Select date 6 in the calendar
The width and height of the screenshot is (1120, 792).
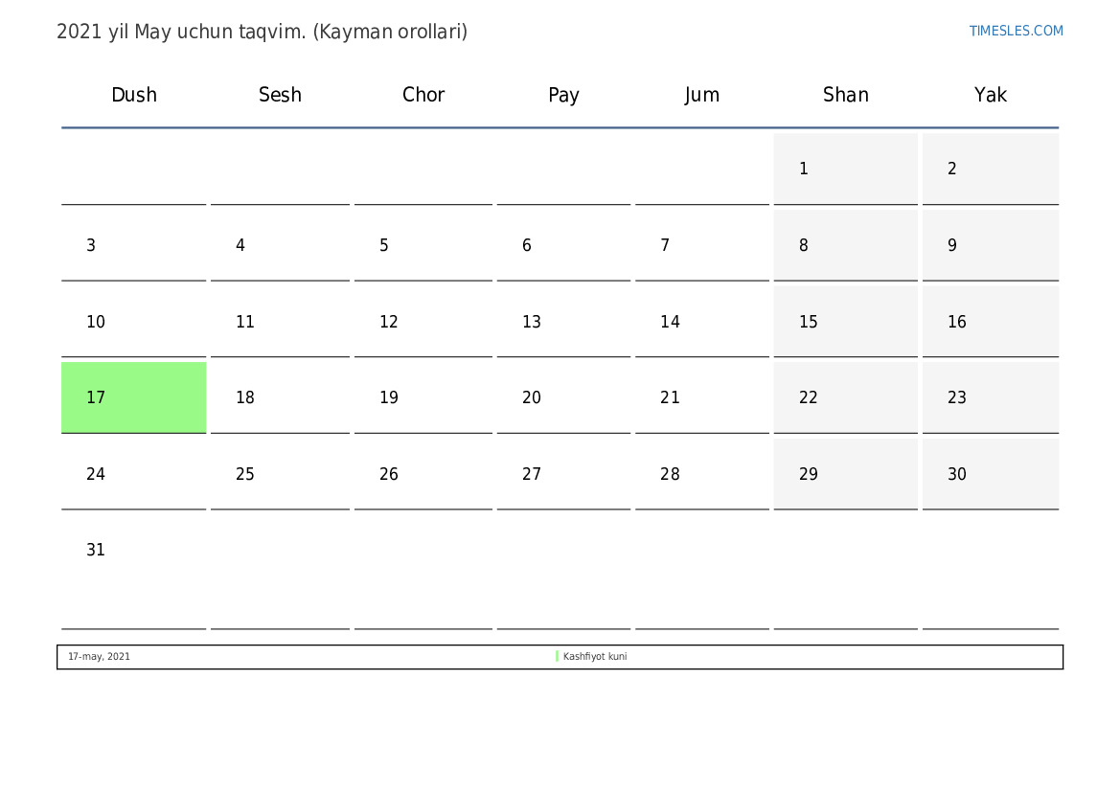click(x=563, y=245)
